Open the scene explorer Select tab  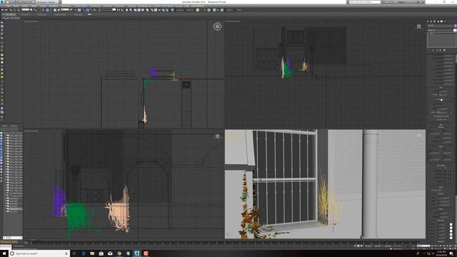click(5, 126)
